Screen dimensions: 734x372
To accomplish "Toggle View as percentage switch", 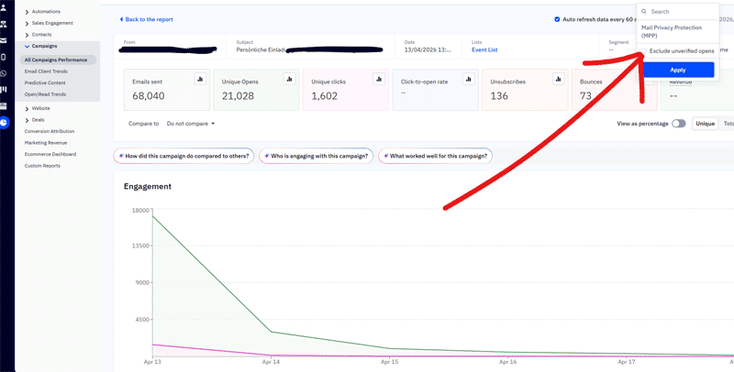I will click(678, 124).
